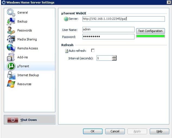Click the globe icon beside Server
Screen dimensions: 172x138
(x=66, y=19)
